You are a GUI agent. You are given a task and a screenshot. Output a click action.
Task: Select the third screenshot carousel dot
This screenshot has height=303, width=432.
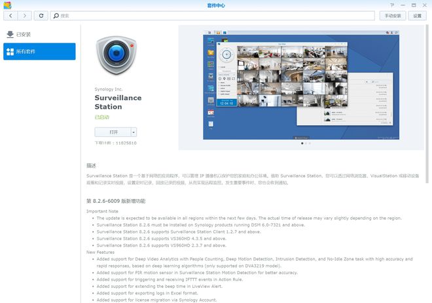click(310, 143)
